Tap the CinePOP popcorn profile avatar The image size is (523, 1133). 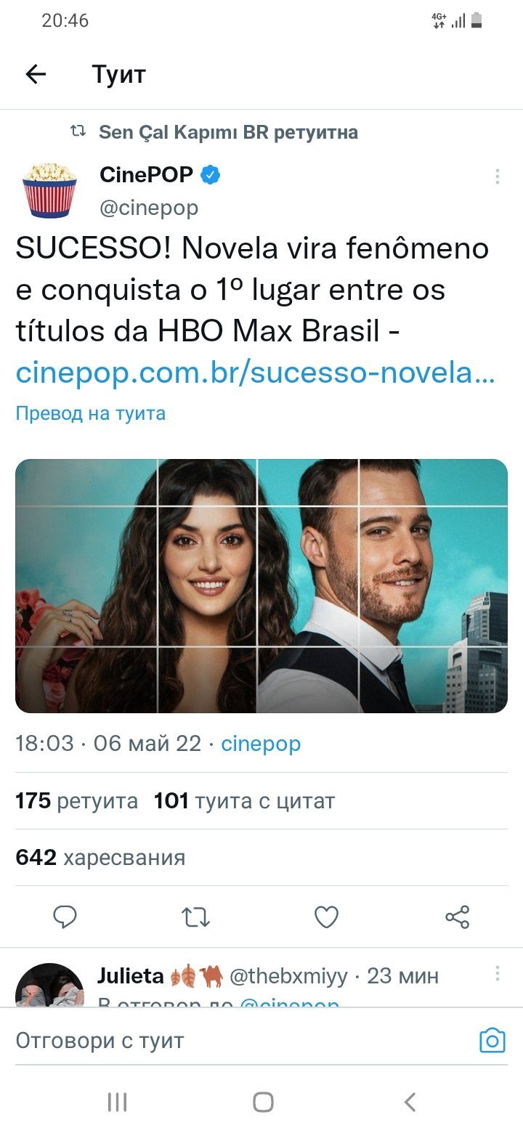tap(49, 190)
